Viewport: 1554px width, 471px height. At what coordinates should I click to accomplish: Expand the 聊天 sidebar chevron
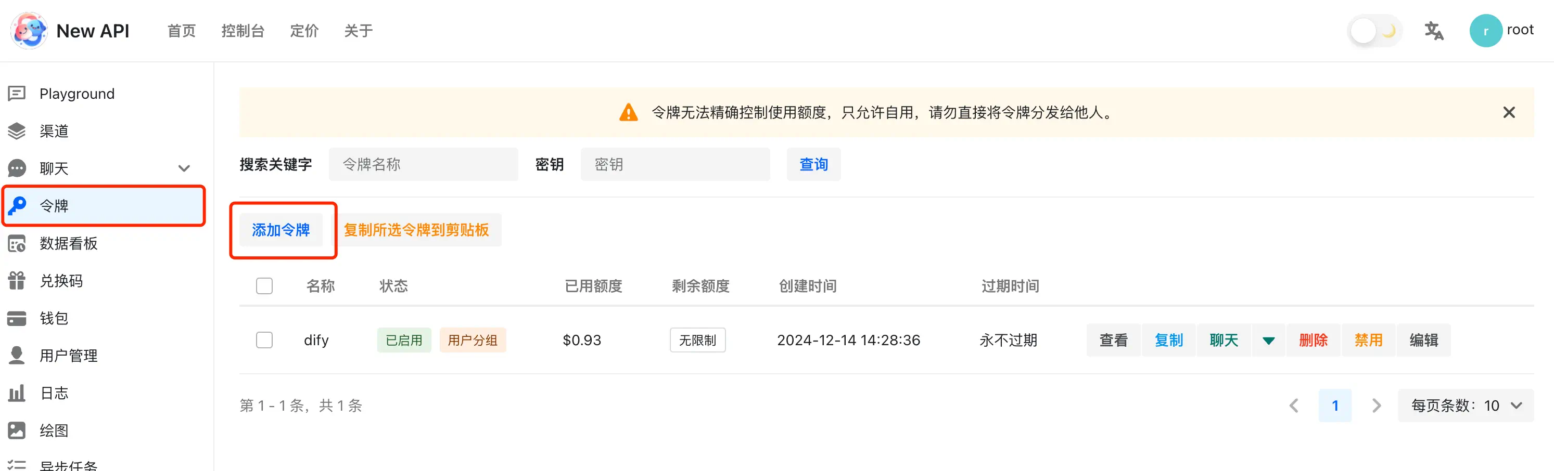coord(184,168)
